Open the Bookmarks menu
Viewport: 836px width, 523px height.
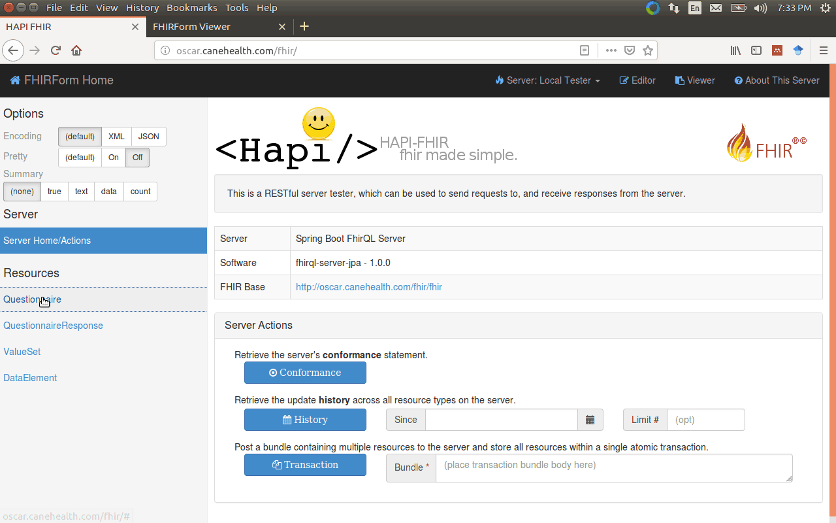tap(192, 8)
